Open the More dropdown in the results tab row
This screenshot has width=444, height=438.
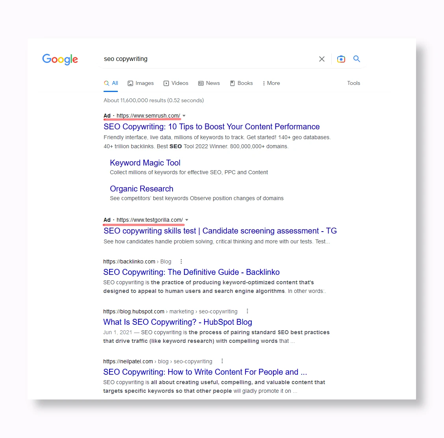tap(271, 83)
